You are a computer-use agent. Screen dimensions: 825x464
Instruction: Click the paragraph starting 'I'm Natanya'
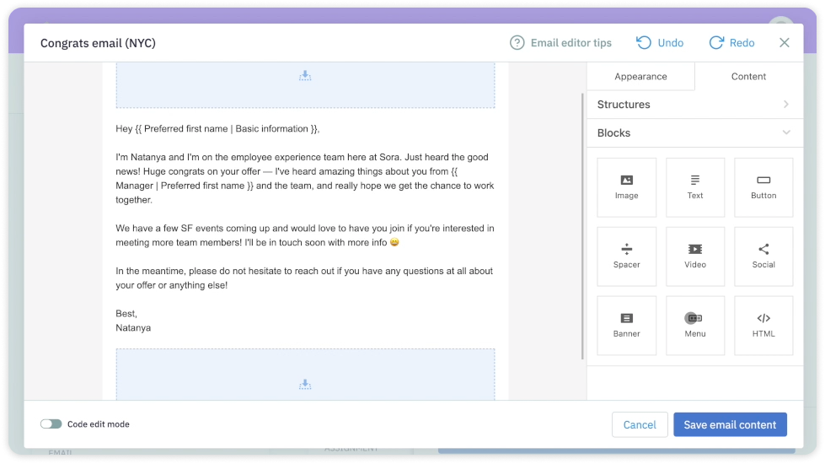point(305,179)
